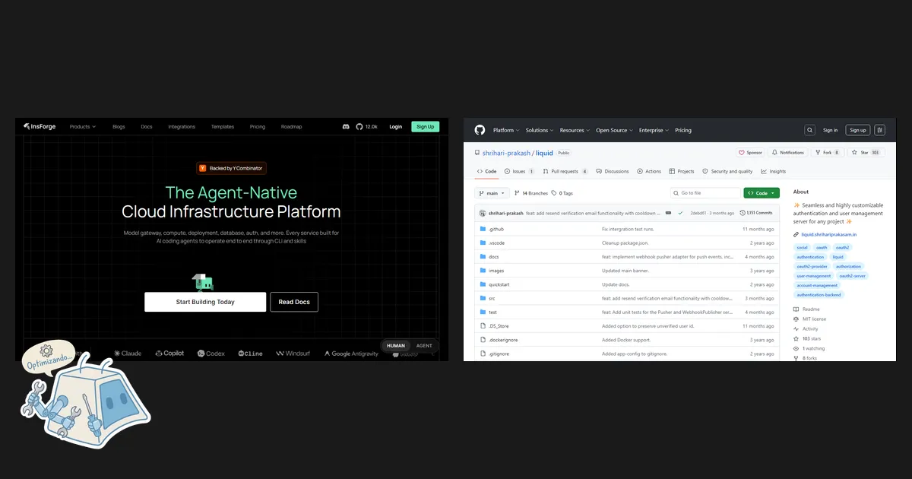The height and width of the screenshot is (479, 912).
Task: Click Start Building Today button
Action: (205, 302)
